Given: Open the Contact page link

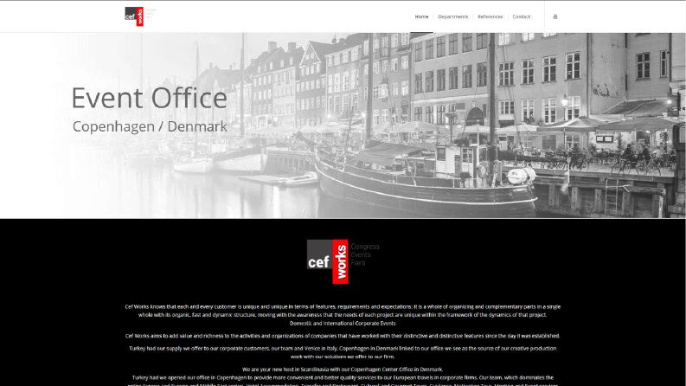Looking at the screenshot, I should 521,16.
